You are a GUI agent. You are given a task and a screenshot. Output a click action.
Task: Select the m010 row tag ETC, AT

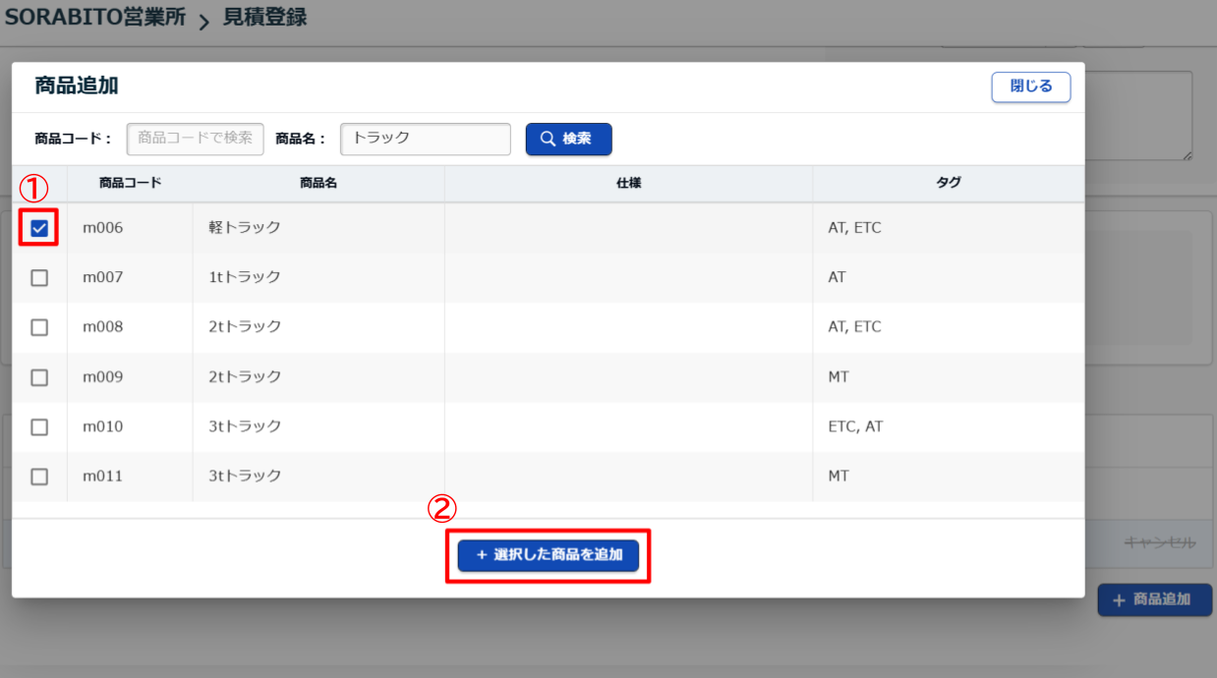855,426
